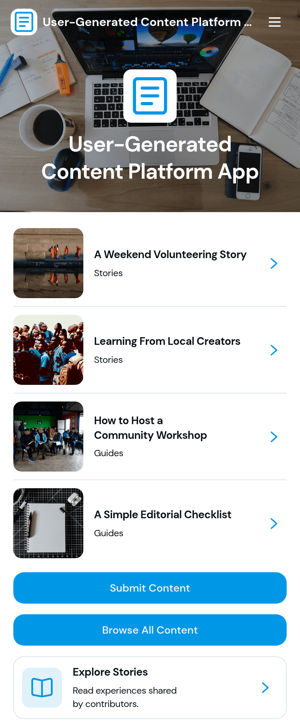Open the hamburger menu

point(275,22)
